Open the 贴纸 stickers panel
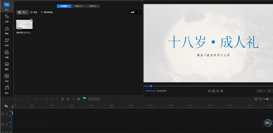Viewport: 273px width, 133px height. [x=7, y=78]
